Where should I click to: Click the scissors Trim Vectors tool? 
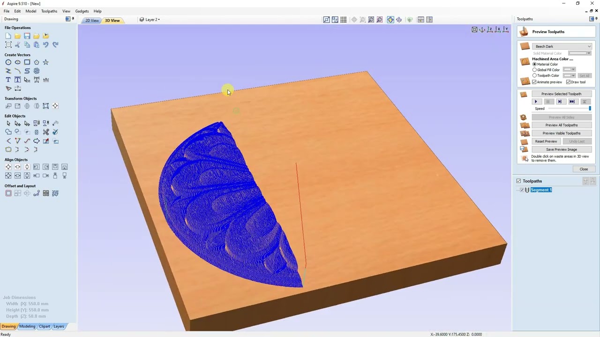45,132
